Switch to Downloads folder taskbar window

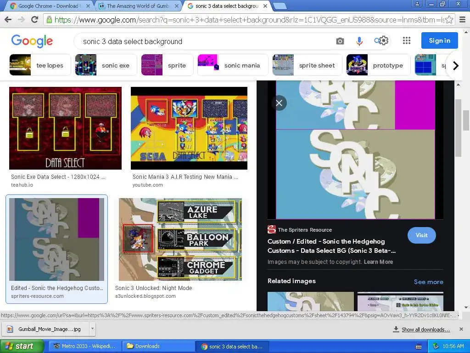158,346
